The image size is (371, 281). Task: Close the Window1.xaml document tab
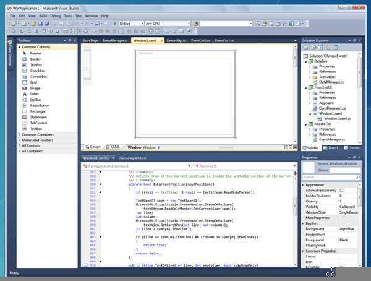coord(161,40)
